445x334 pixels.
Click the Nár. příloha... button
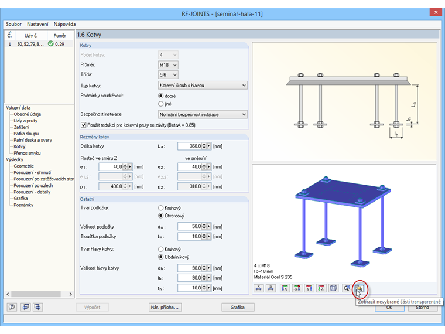pos(165,307)
